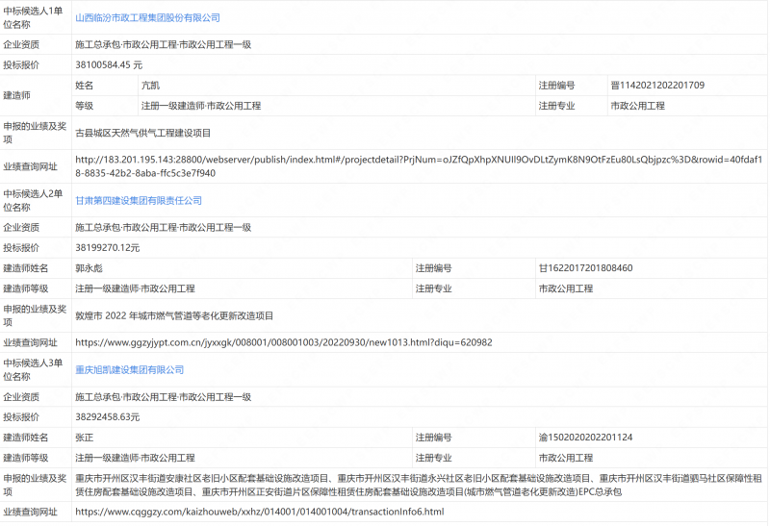Select bid price 38292458.63元
This screenshot has height=526, width=770.
tap(108, 416)
